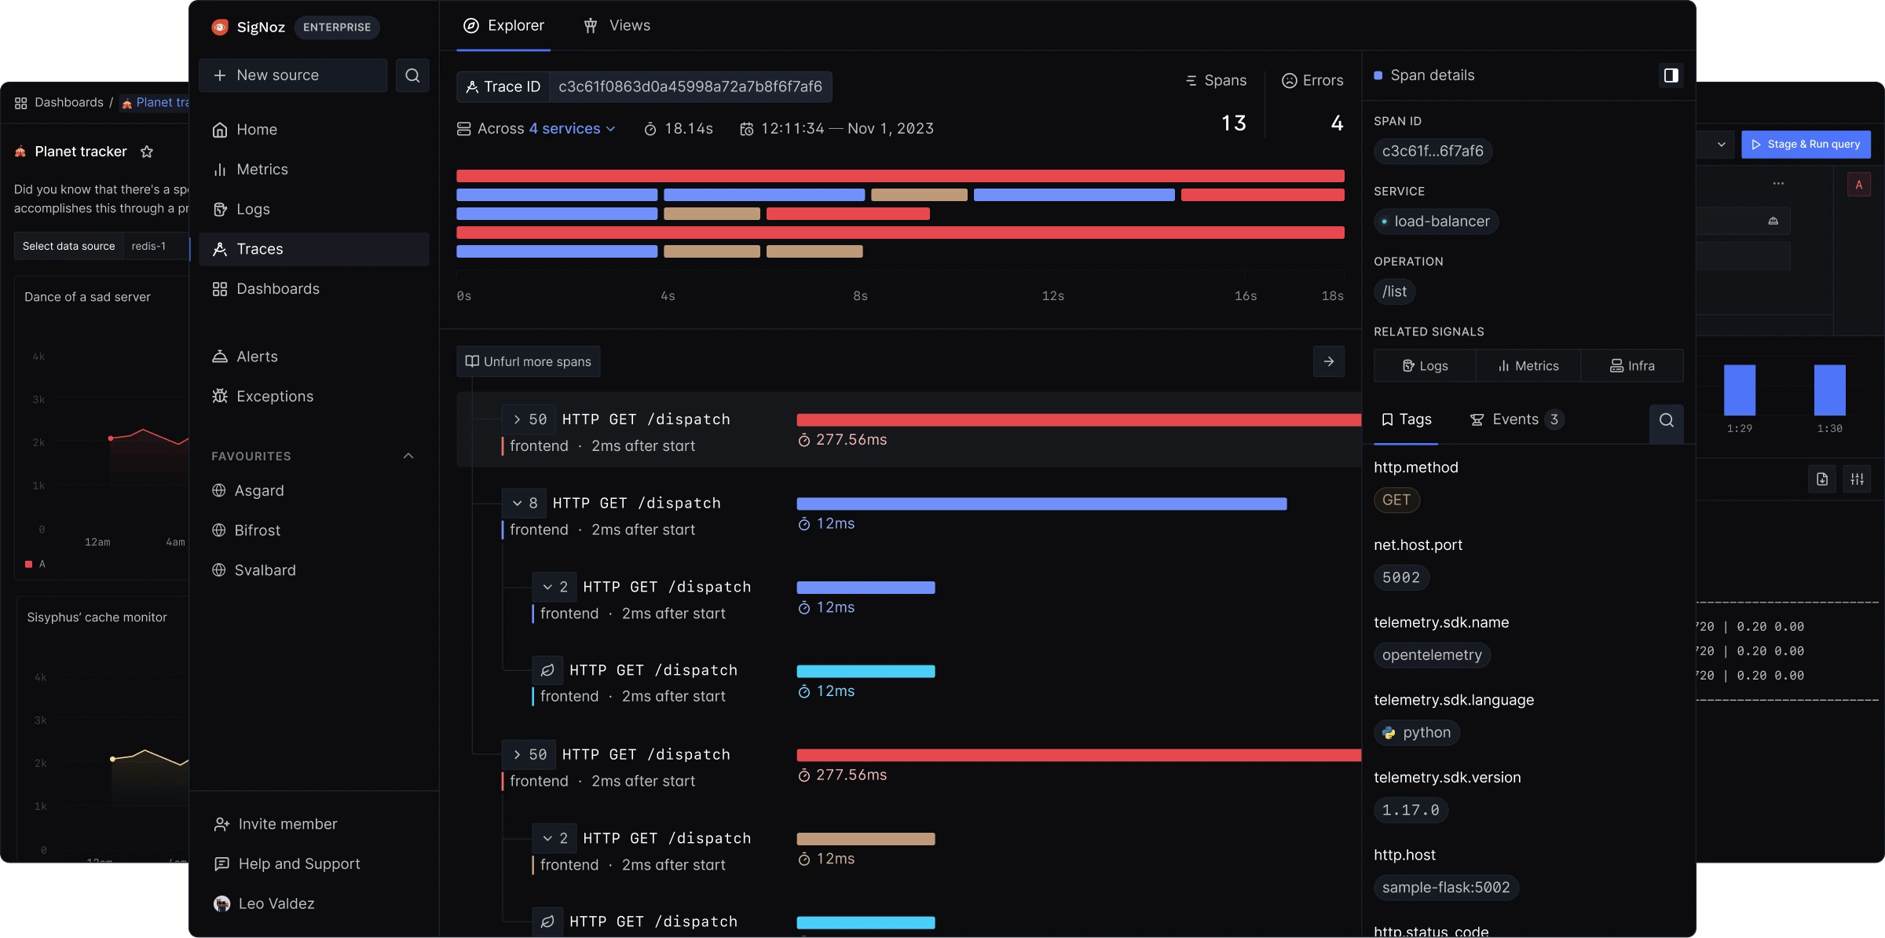The width and height of the screenshot is (1885, 938).
Task: Open the Logs sidebar item
Action: pyautogui.click(x=252, y=209)
